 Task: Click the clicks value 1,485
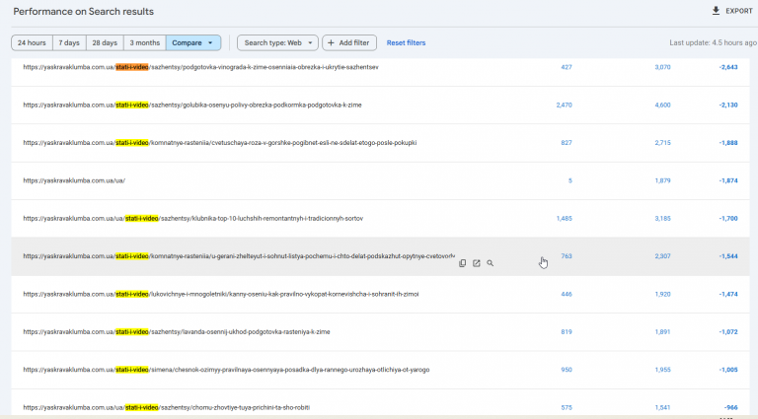(x=564, y=219)
